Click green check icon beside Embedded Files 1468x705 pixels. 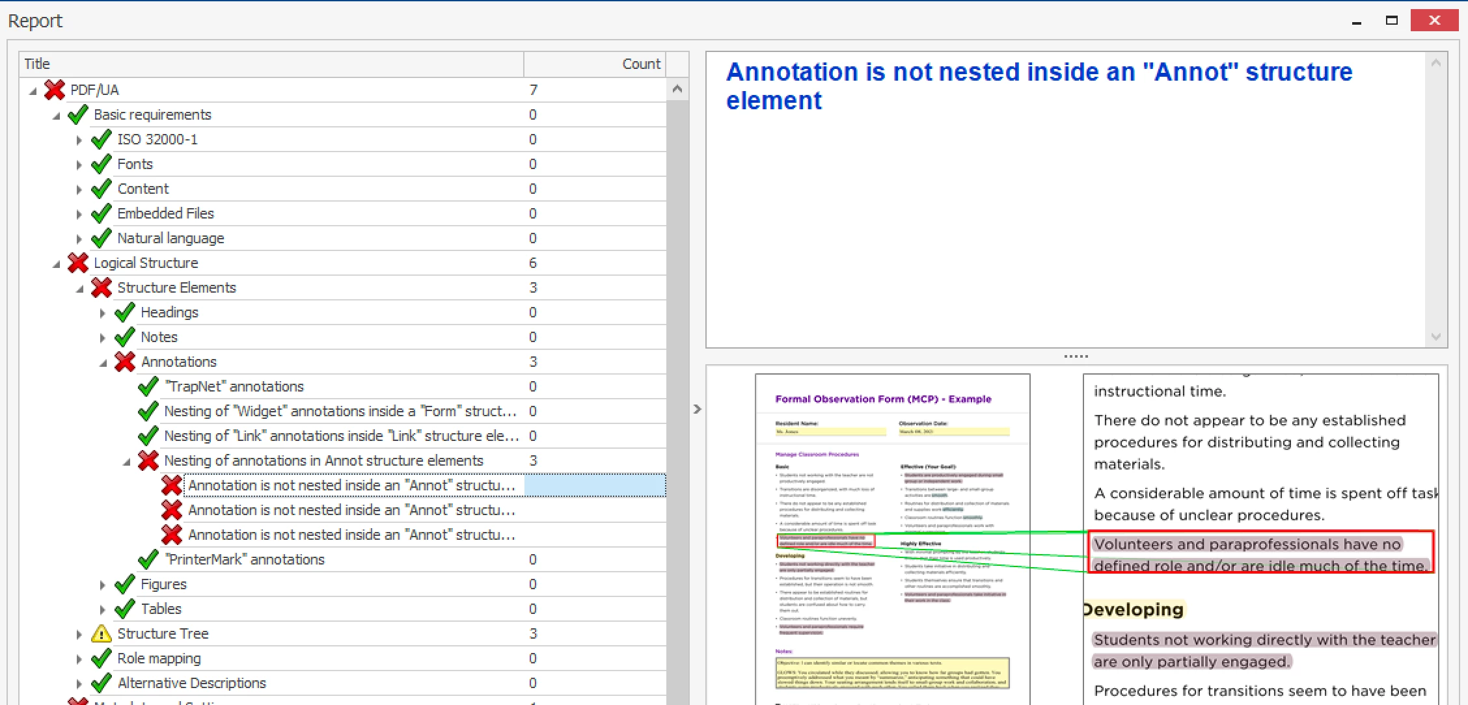click(102, 213)
